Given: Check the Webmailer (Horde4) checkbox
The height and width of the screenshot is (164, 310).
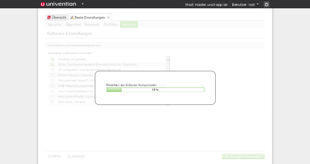Looking at the screenshot, I should pyautogui.click(x=53, y=102).
